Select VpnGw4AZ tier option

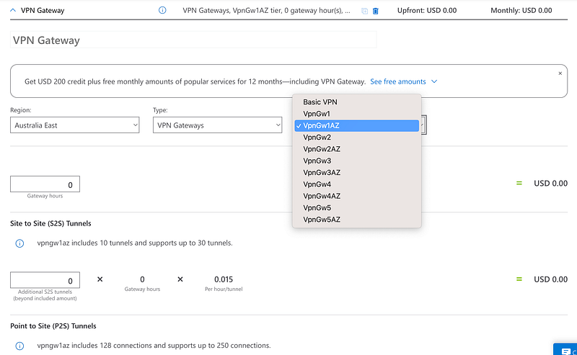pos(321,196)
